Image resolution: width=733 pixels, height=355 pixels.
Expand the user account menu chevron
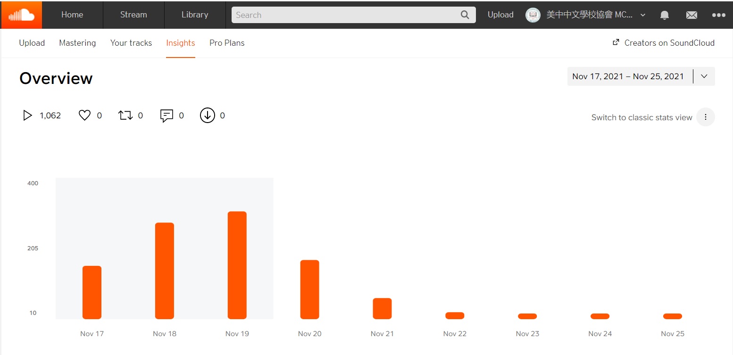tap(642, 15)
